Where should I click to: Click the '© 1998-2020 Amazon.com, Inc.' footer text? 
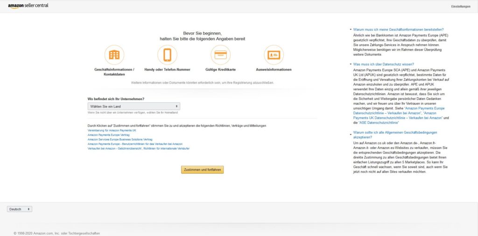pyautogui.click(x=56, y=233)
